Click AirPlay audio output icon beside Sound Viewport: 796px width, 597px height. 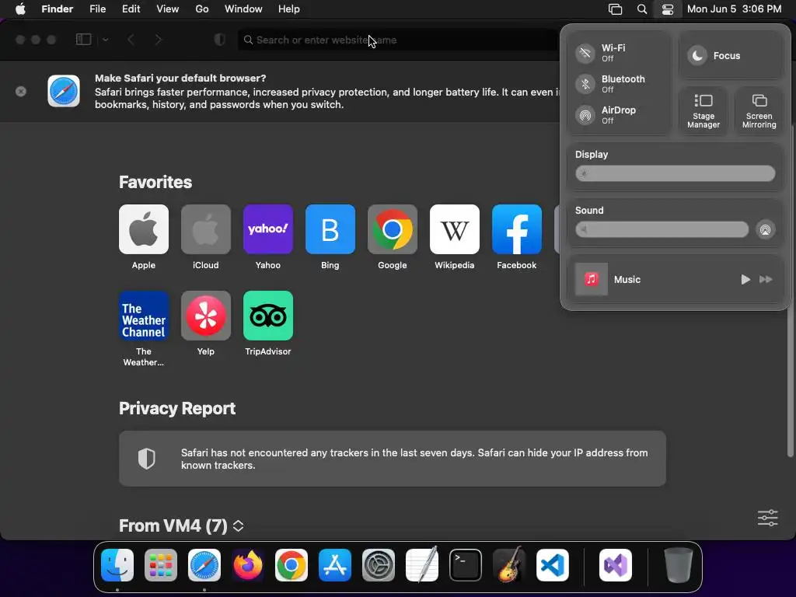pos(765,230)
